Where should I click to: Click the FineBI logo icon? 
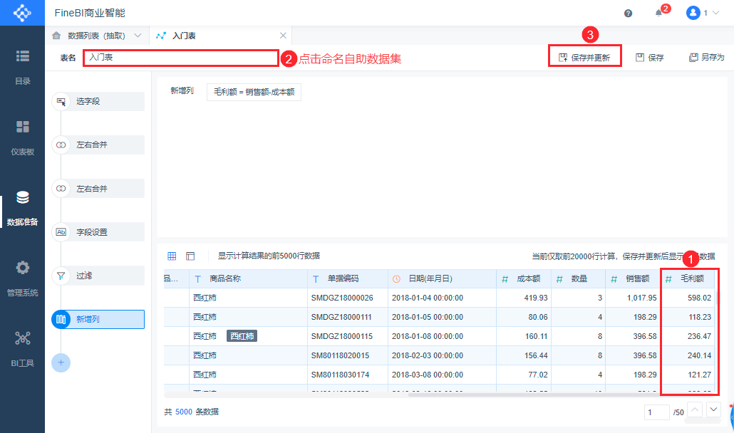pyautogui.click(x=22, y=13)
